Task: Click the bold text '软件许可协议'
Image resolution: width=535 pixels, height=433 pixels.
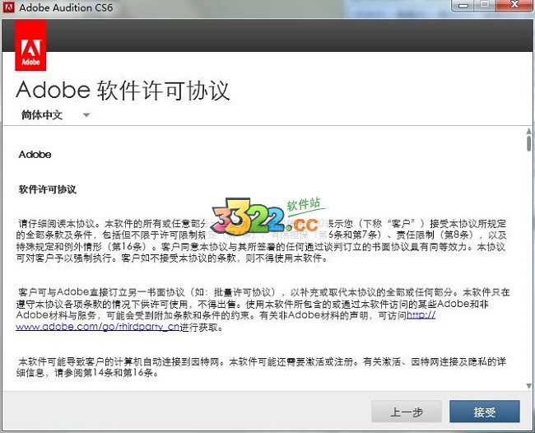Action: 48,189
